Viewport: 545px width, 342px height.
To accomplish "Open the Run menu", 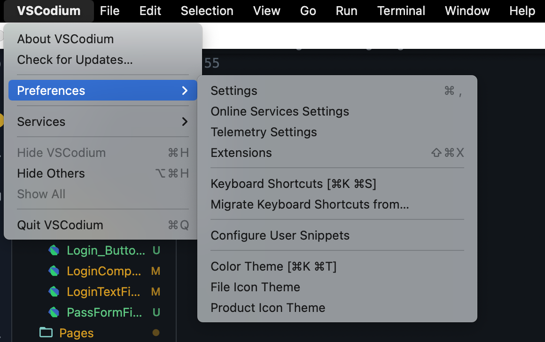I will [x=347, y=11].
